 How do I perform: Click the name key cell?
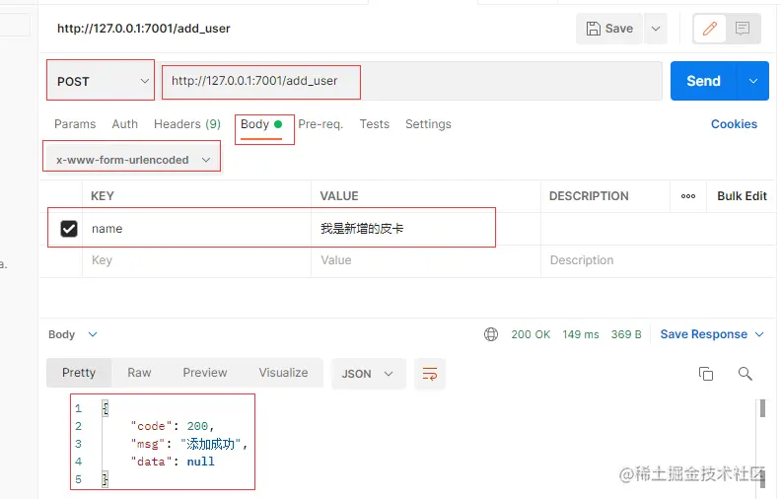click(x=197, y=229)
